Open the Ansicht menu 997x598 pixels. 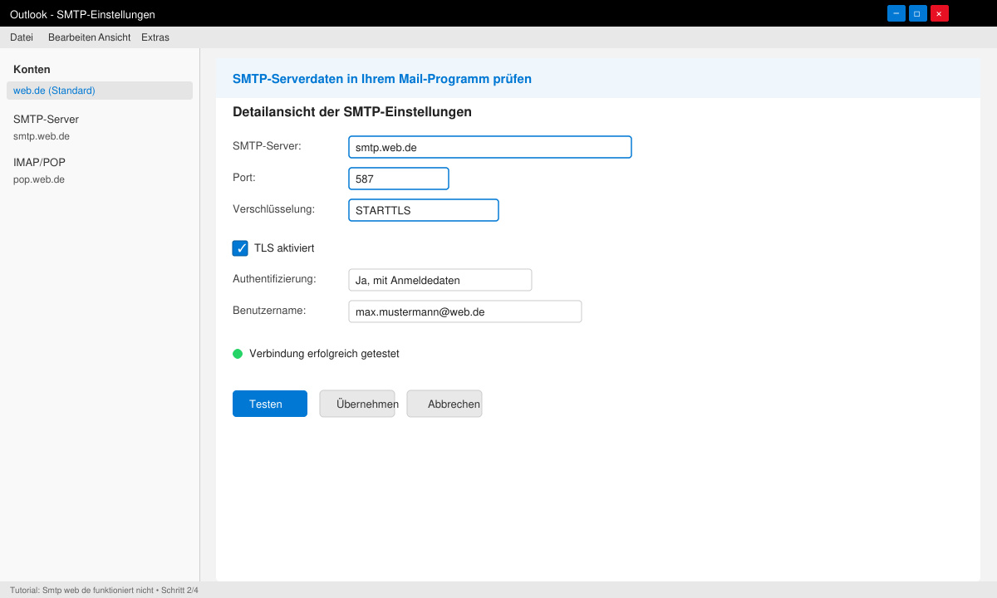click(x=115, y=37)
